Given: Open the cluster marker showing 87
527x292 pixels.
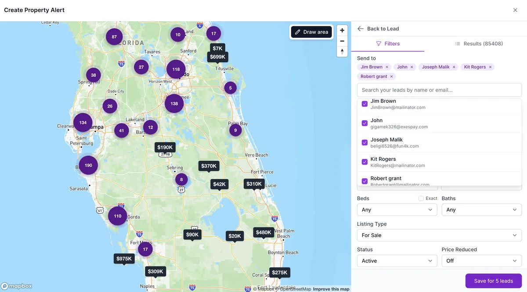Looking at the screenshot, I should coord(114,36).
